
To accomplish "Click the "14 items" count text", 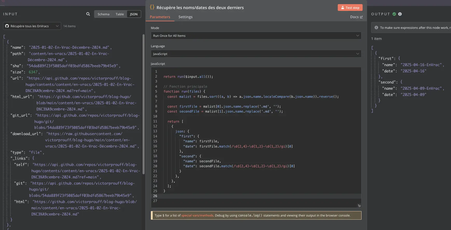I will click(x=69, y=26).
